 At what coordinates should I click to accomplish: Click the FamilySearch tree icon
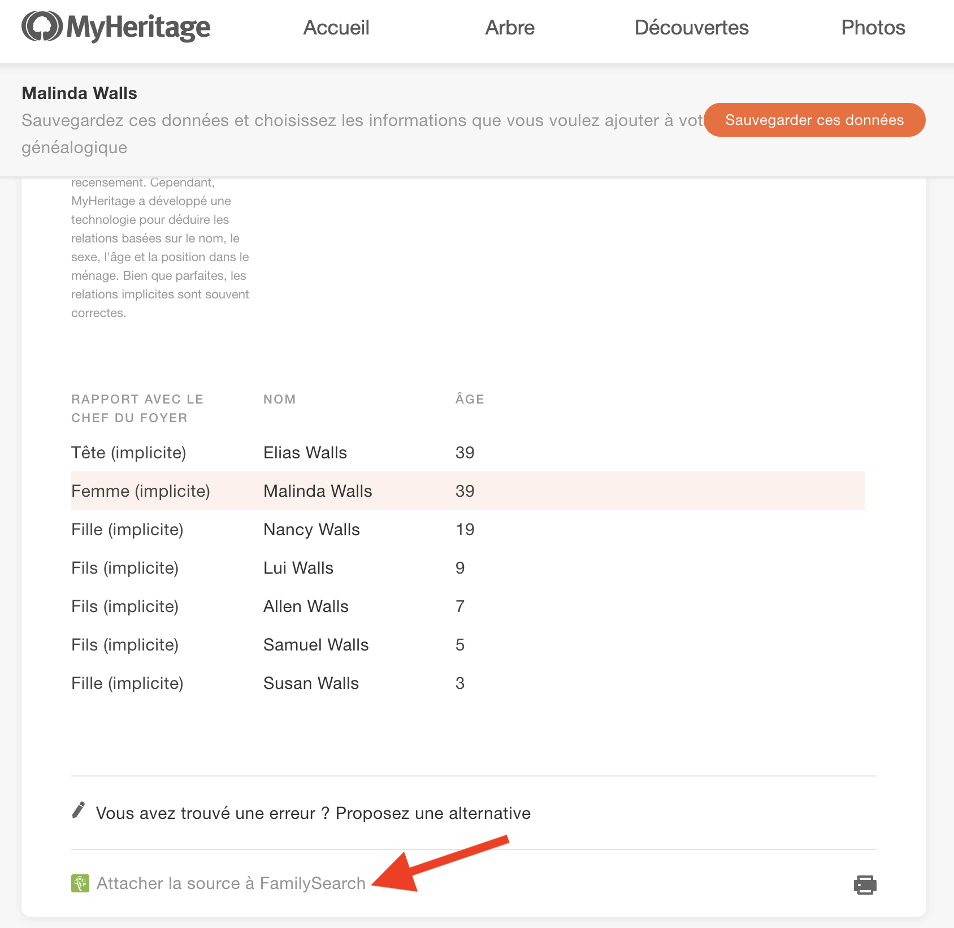coord(80,883)
